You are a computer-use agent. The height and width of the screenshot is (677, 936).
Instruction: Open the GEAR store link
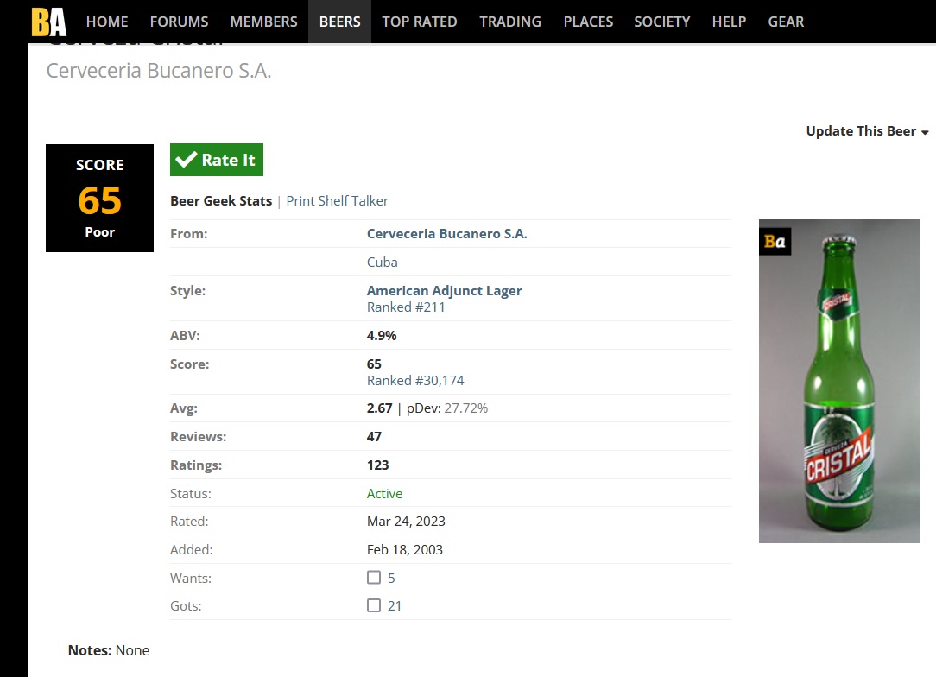point(786,22)
